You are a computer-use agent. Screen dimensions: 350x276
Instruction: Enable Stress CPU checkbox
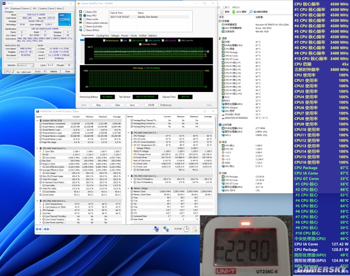tap(85, 12)
